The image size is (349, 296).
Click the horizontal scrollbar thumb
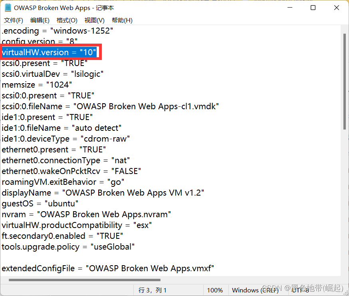[85, 280]
